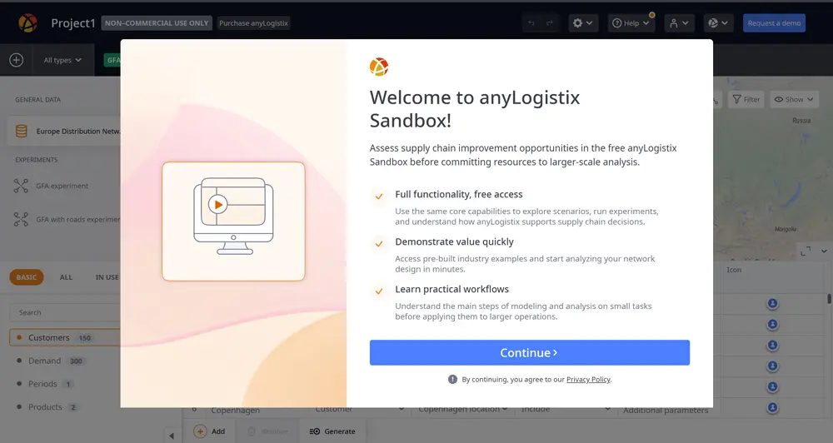Click the eye icon in Show
Image resolution: width=833 pixels, height=443 pixels.
point(779,99)
